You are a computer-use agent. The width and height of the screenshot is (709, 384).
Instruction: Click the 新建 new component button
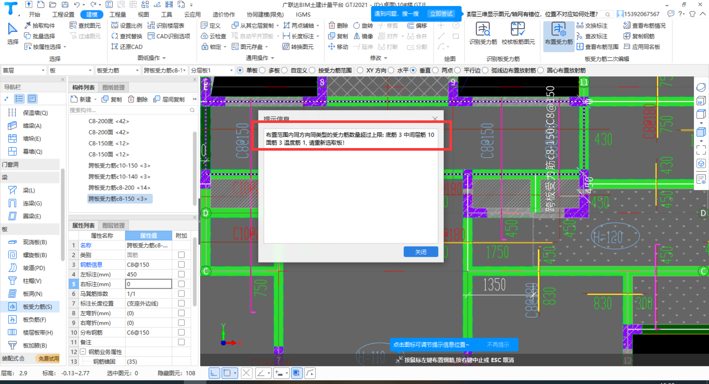(x=81, y=99)
